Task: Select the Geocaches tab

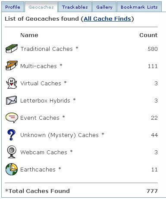Action: [41, 7]
